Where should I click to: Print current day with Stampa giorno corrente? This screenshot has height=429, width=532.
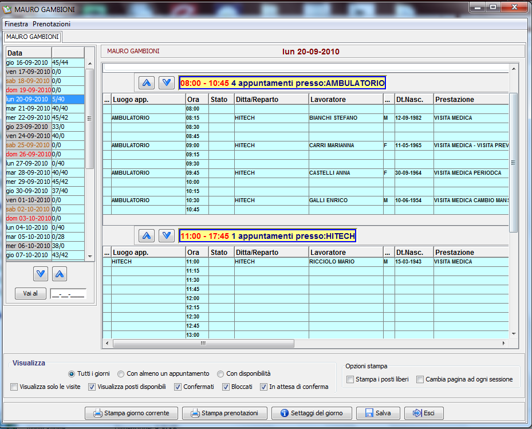131,413
